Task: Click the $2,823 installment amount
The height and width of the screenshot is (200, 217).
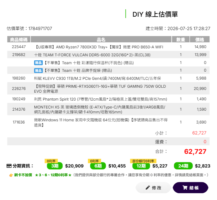Action: point(203,166)
